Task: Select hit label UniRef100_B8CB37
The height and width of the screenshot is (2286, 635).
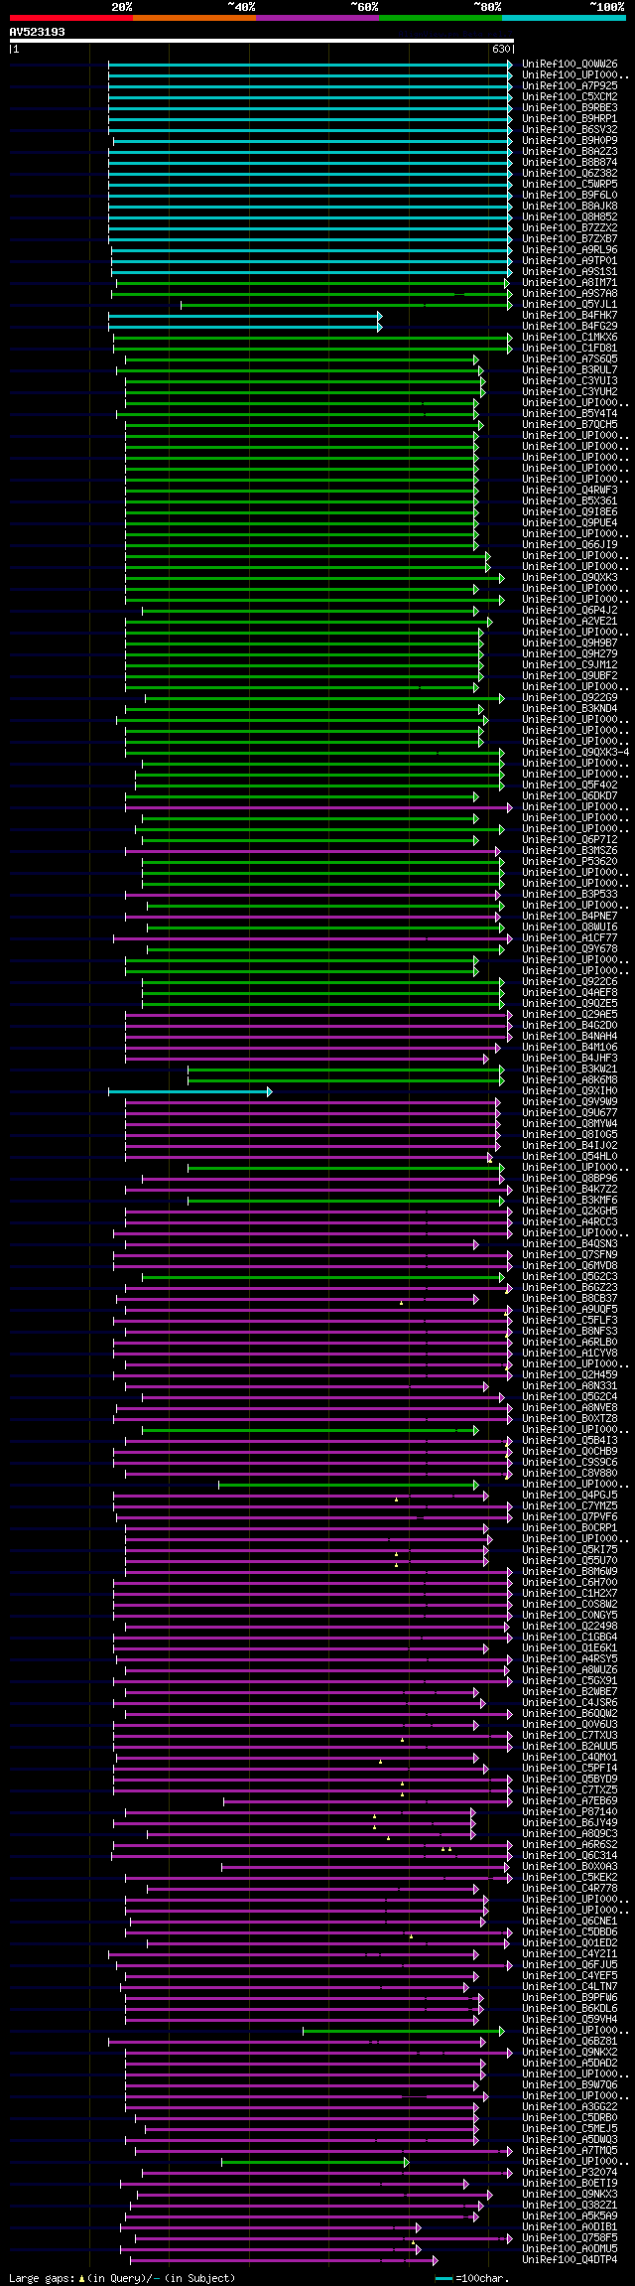Action: pos(570,1299)
